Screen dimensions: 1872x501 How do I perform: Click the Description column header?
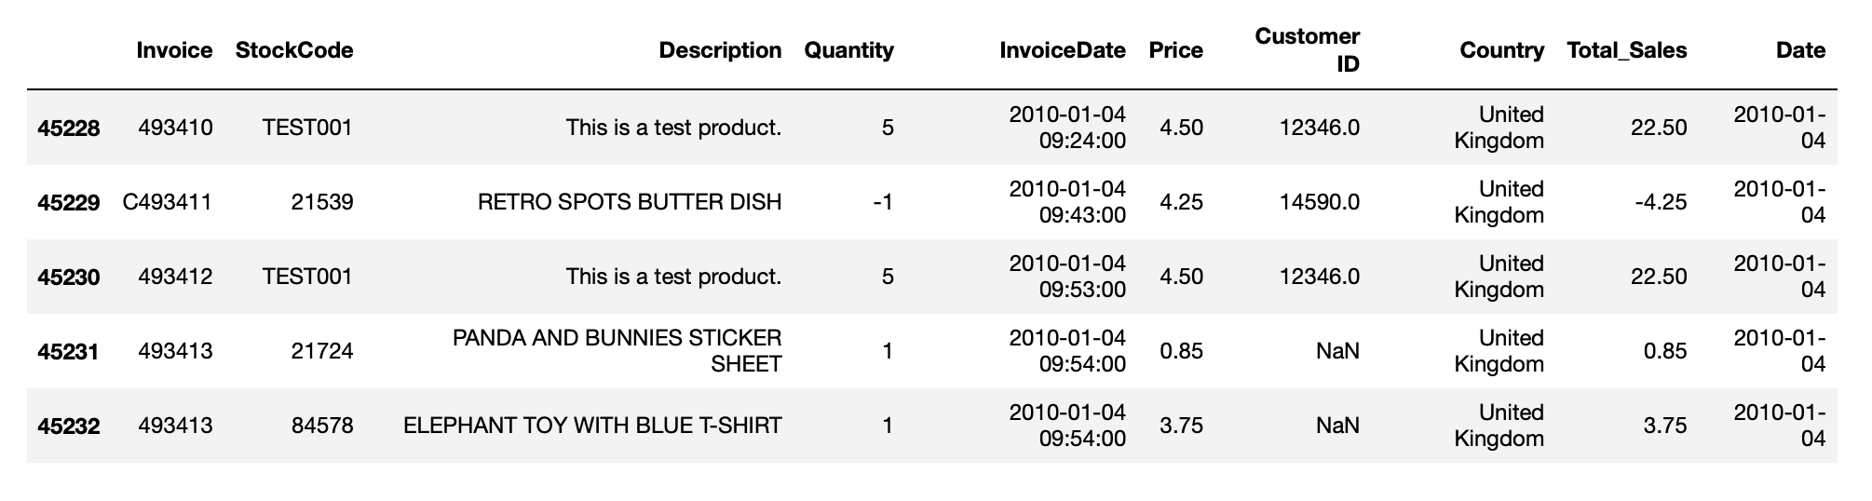720,50
